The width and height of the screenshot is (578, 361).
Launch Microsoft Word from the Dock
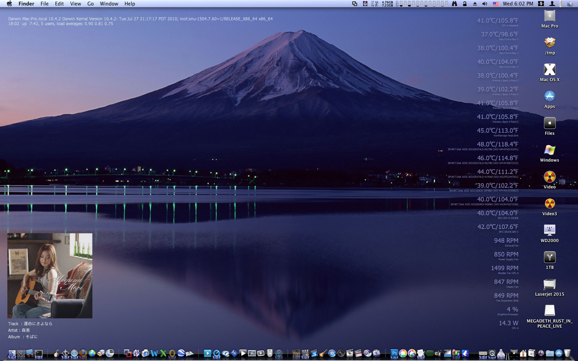pos(154,353)
